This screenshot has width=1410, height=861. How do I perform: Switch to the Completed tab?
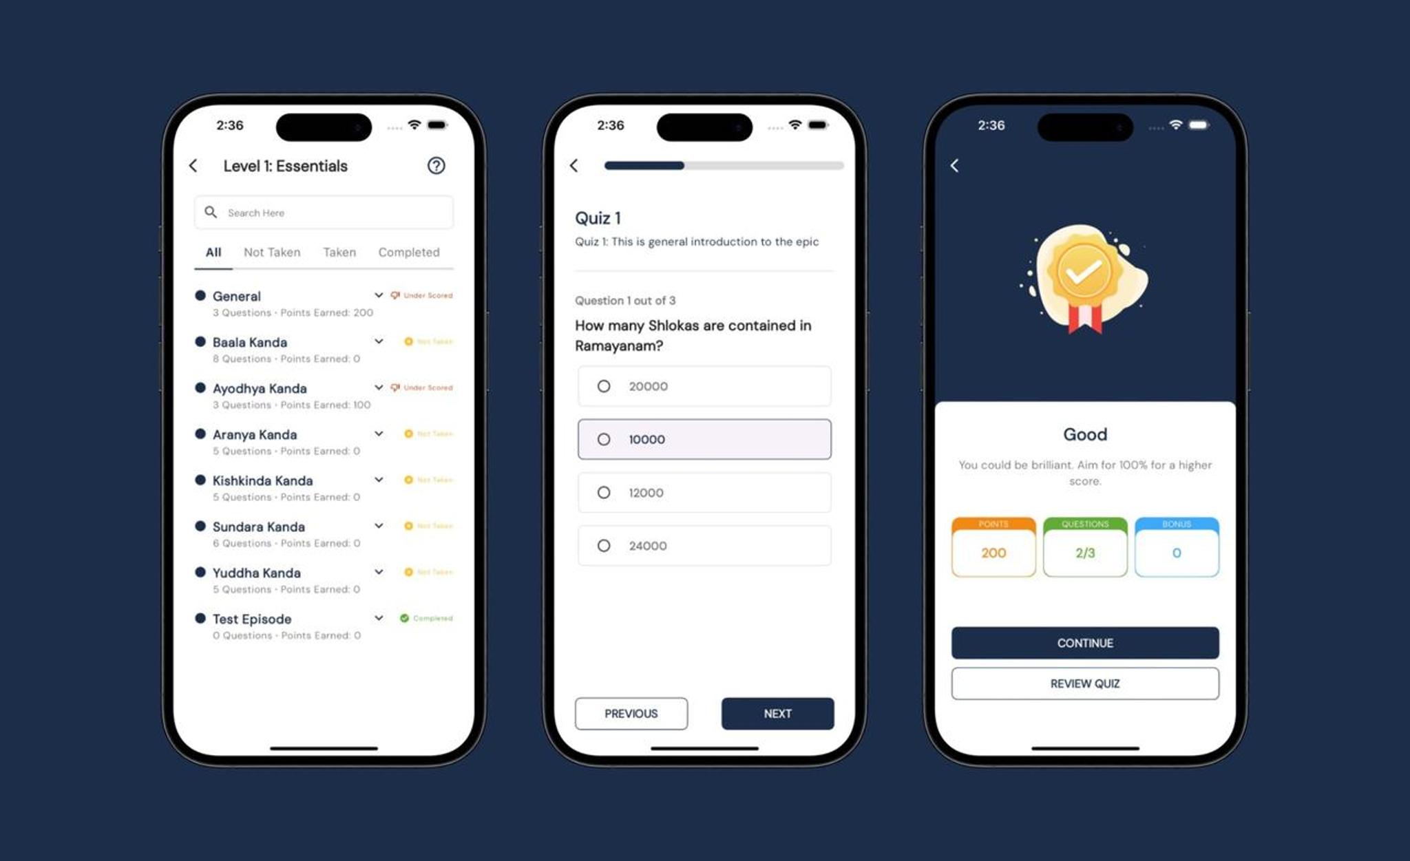click(409, 253)
